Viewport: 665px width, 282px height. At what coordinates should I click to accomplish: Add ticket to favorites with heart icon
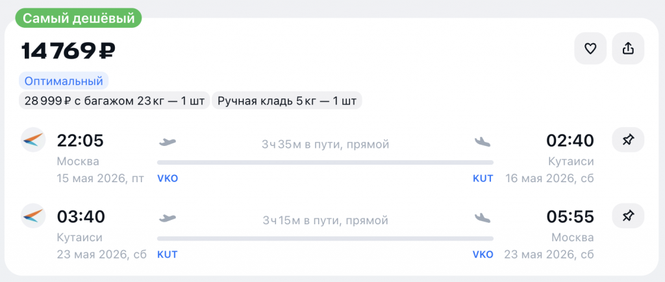pos(590,49)
